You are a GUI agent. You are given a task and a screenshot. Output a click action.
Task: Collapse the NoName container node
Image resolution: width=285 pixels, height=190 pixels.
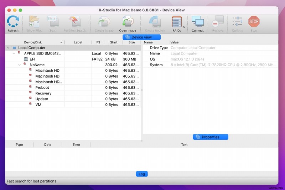20,65
